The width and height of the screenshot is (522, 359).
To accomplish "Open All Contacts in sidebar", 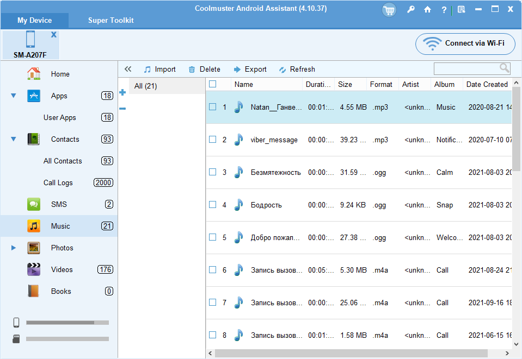I will point(63,161).
